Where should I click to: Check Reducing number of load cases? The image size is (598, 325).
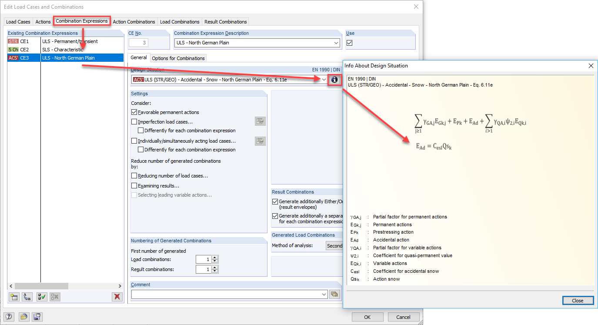(x=134, y=176)
